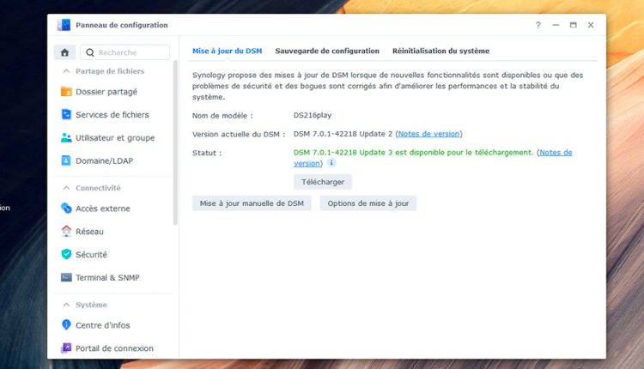
Task: Click Sécurité shield icon
Action: tap(66, 254)
